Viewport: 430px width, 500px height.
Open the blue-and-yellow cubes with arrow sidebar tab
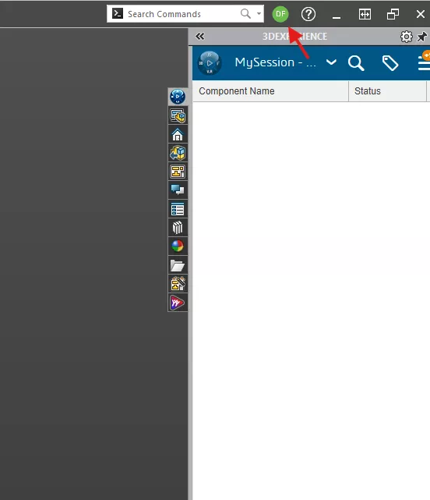click(x=178, y=153)
